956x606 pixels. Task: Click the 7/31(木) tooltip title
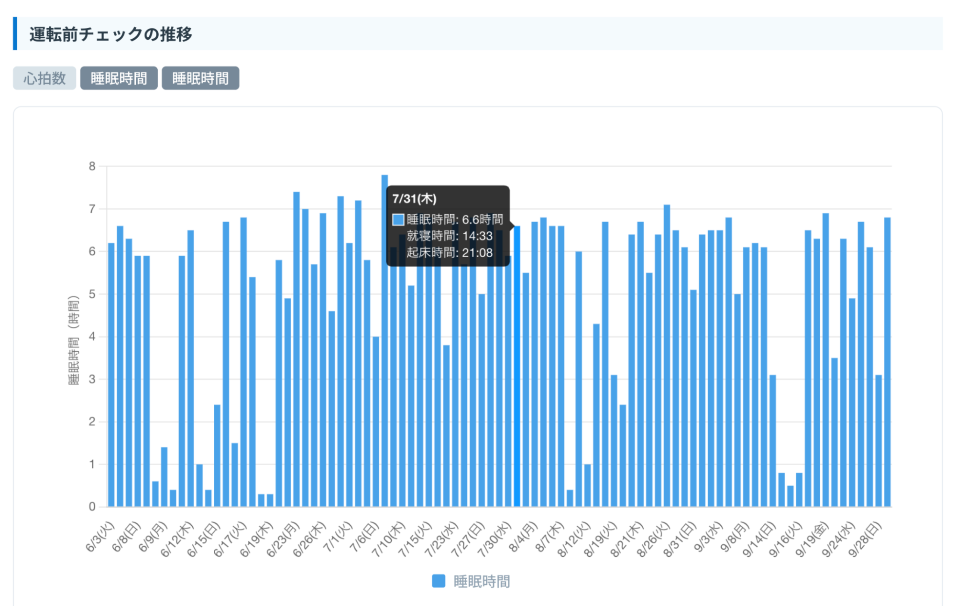(x=414, y=199)
